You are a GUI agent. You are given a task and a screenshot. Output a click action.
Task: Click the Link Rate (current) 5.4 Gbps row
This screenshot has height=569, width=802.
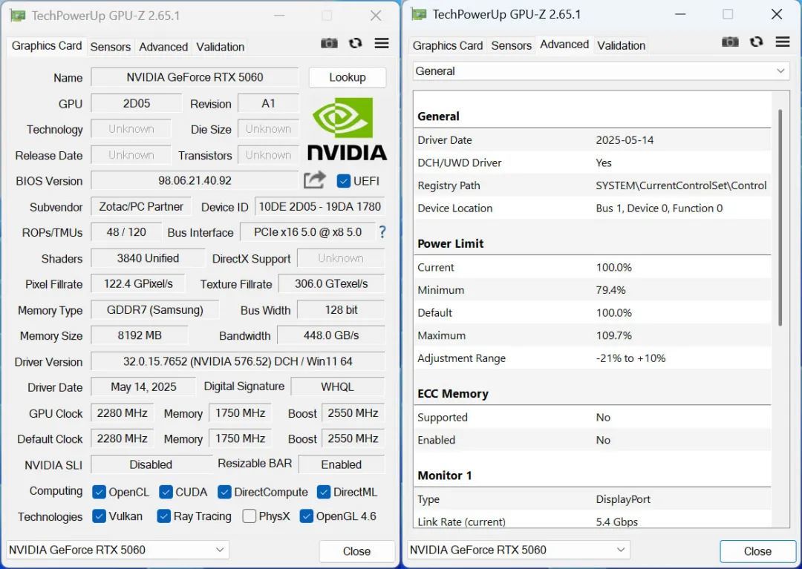(x=593, y=521)
